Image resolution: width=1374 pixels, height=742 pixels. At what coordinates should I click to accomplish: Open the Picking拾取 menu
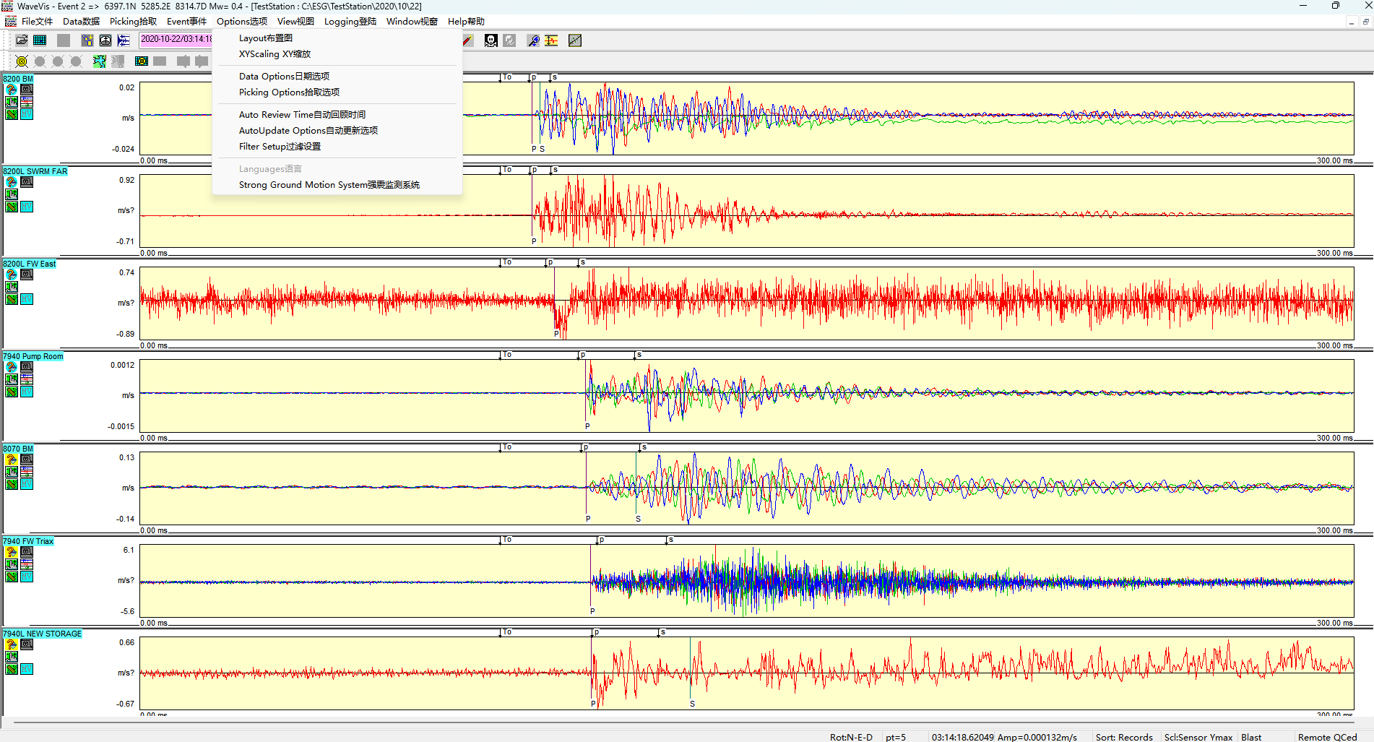[133, 22]
